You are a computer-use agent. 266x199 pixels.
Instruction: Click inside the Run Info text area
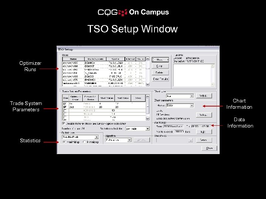point(192,75)
